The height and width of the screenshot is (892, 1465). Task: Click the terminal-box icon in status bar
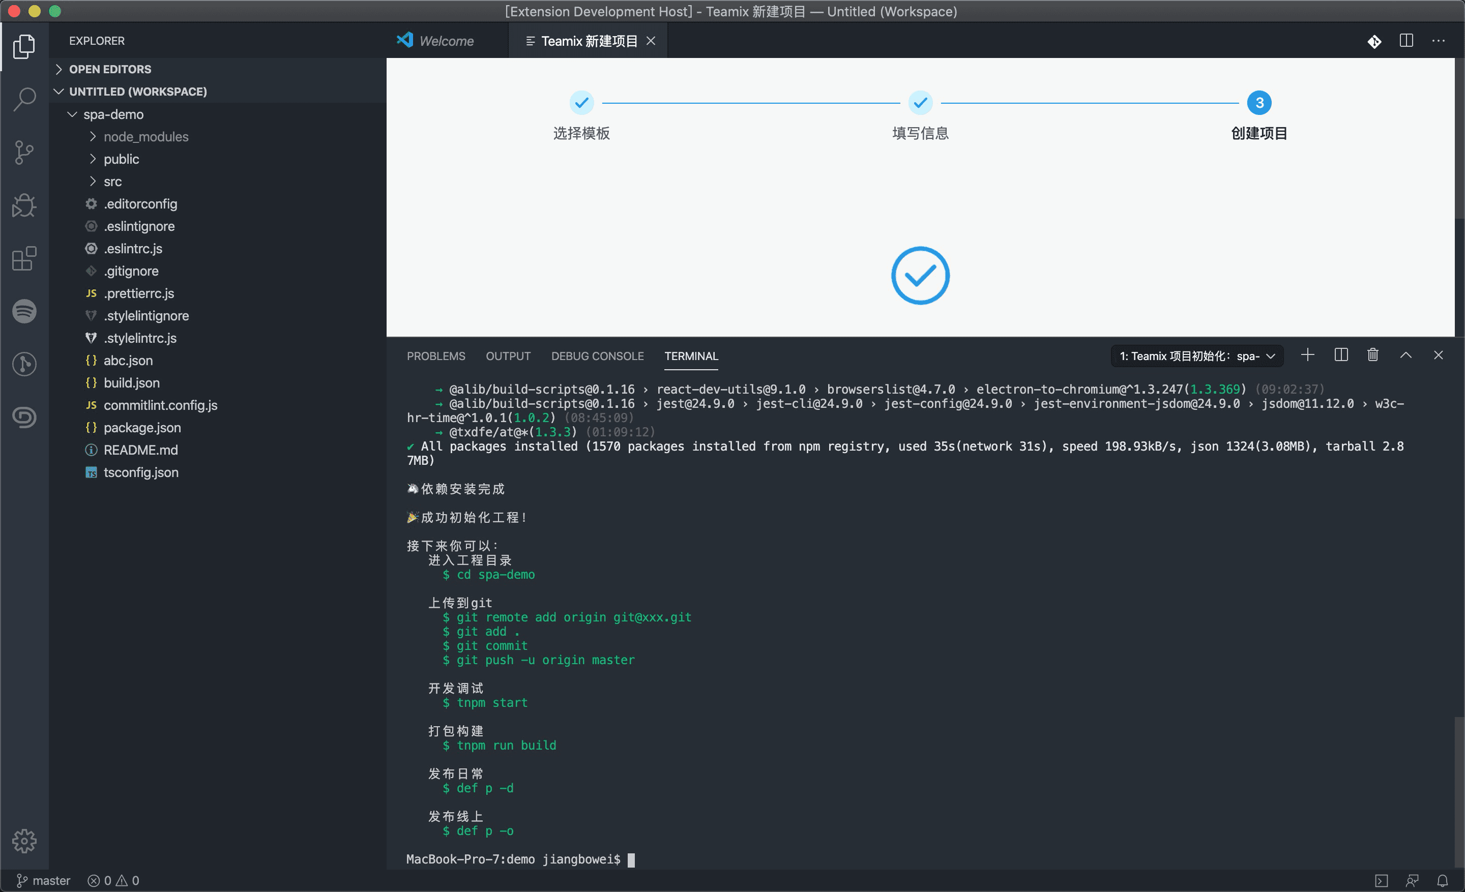coord(1381,880)
